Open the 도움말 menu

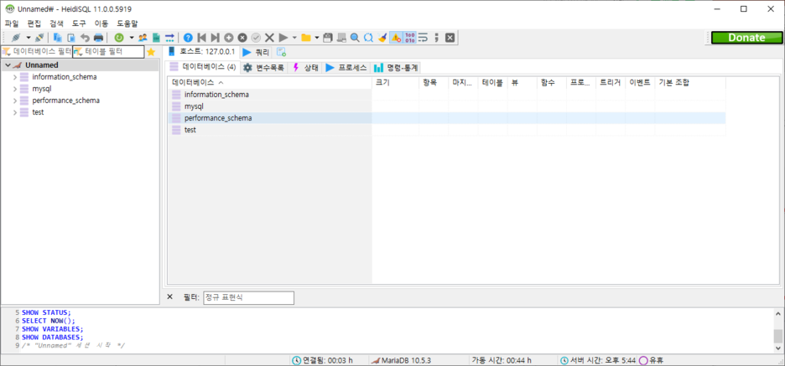(x=127, y=23)
